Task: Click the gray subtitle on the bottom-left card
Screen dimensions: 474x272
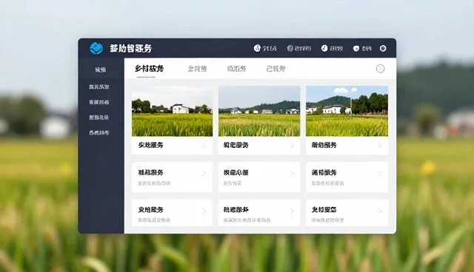Action: click(154, 220)
